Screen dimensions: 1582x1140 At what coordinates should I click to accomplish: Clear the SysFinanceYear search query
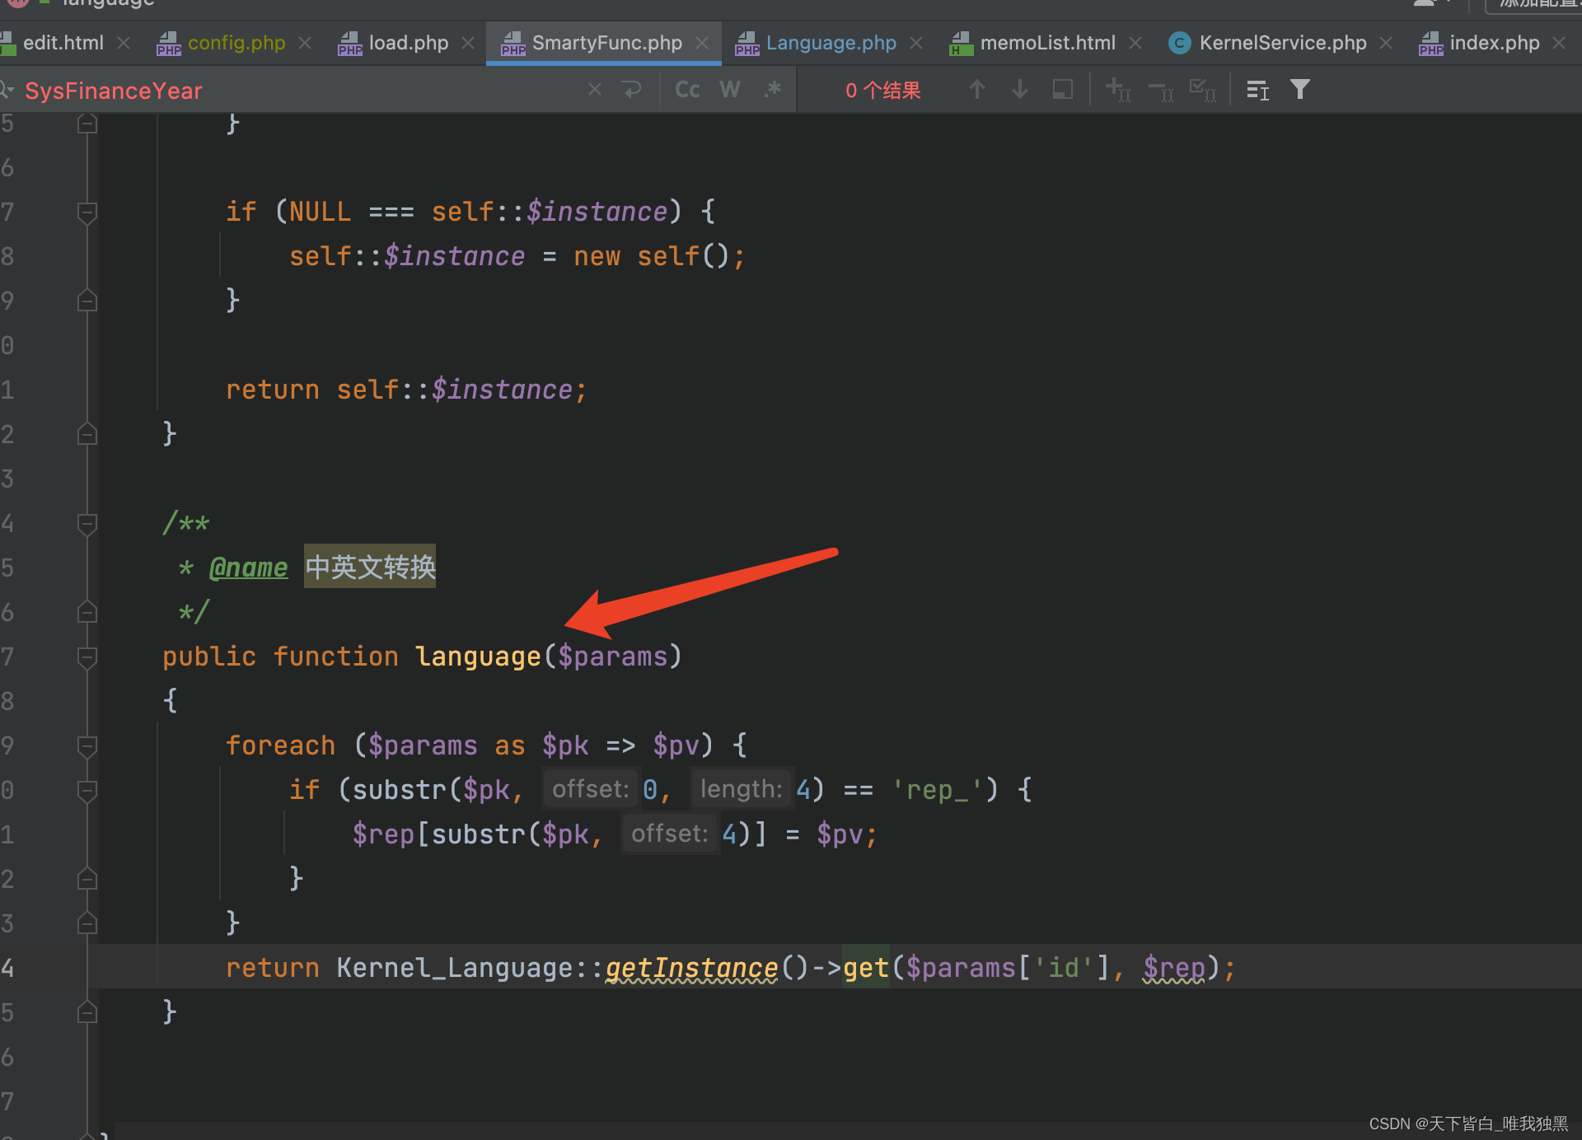point(595,89)
